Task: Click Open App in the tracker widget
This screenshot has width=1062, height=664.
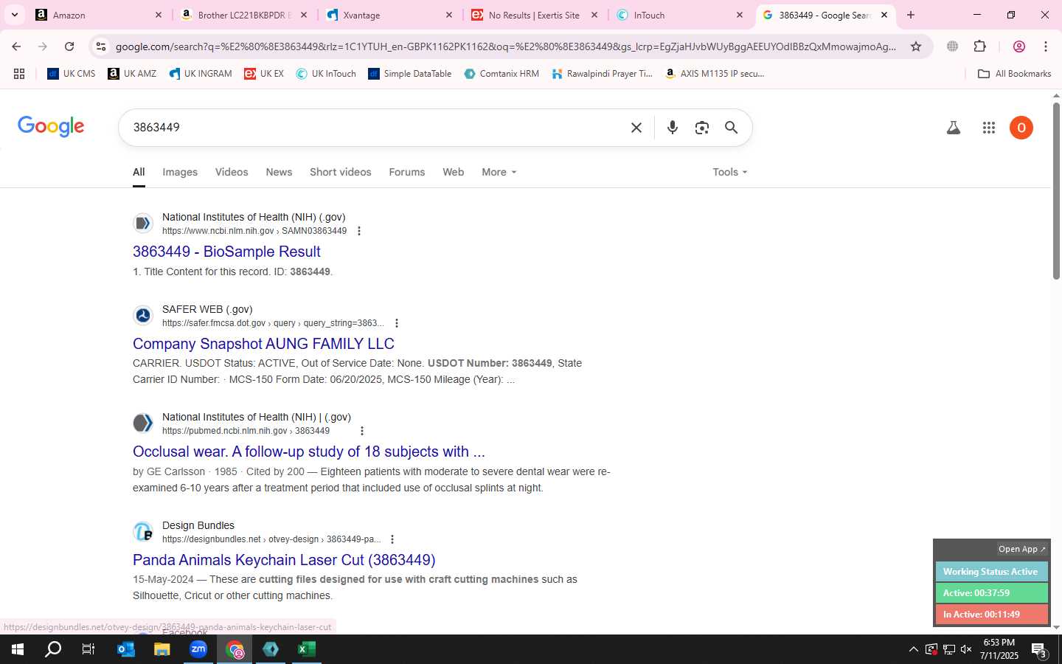Action: pos(1021,549)
